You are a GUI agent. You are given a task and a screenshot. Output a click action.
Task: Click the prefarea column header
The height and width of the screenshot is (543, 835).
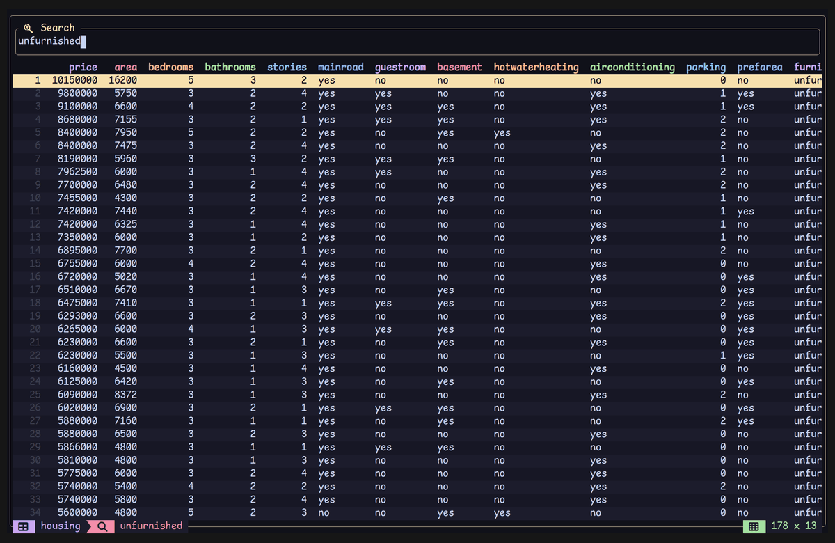760,68
